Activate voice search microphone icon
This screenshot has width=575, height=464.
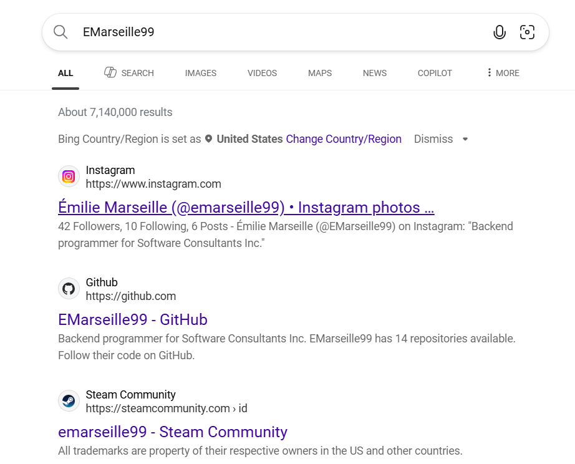(499, 32)
